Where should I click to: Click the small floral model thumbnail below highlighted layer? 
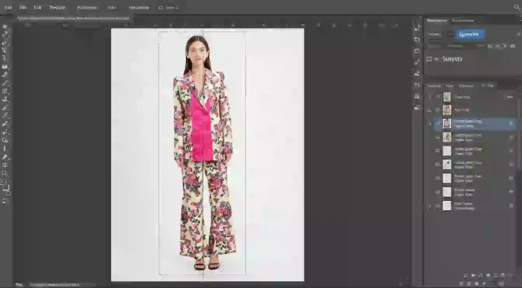447,137
